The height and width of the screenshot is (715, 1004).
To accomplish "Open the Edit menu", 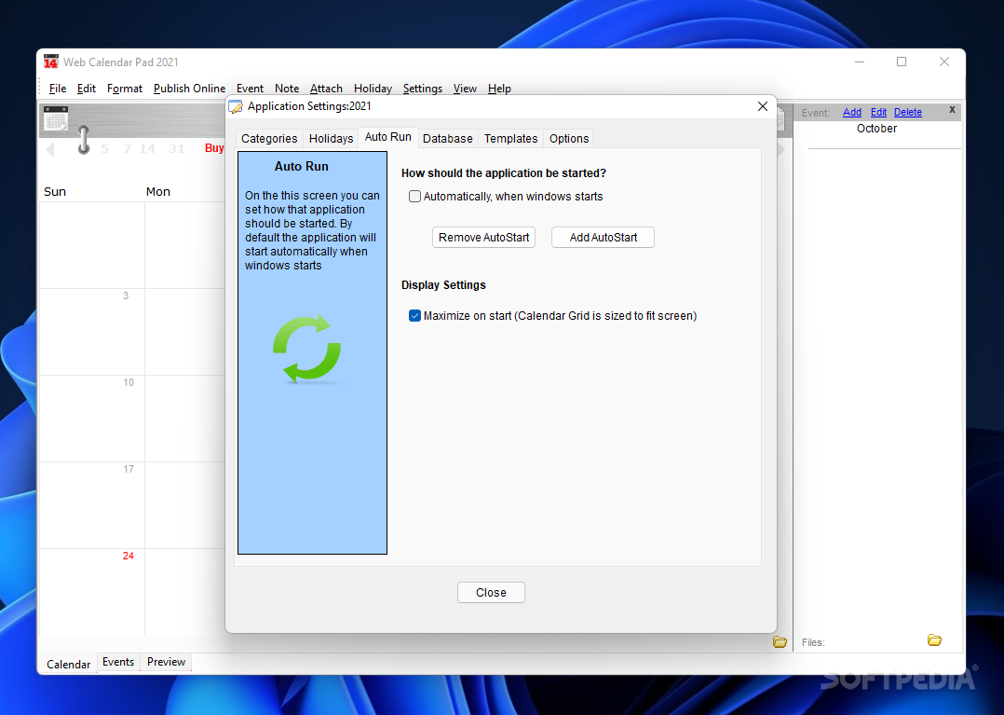I will click(x=87, y=89).
